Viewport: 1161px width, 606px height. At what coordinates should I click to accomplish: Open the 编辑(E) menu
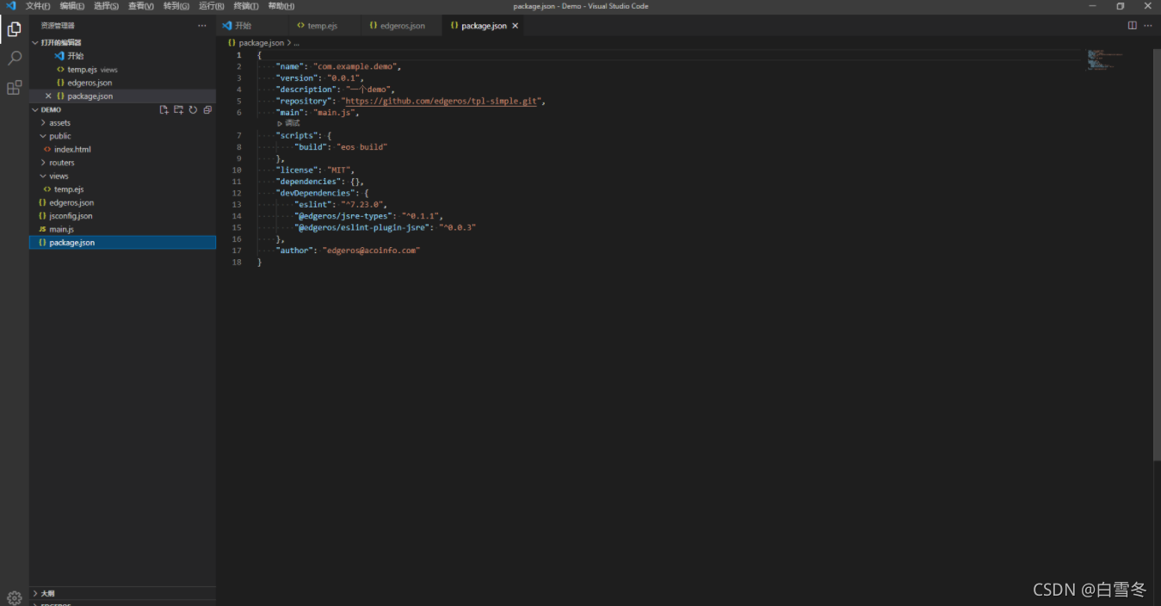tap(72, 6)
